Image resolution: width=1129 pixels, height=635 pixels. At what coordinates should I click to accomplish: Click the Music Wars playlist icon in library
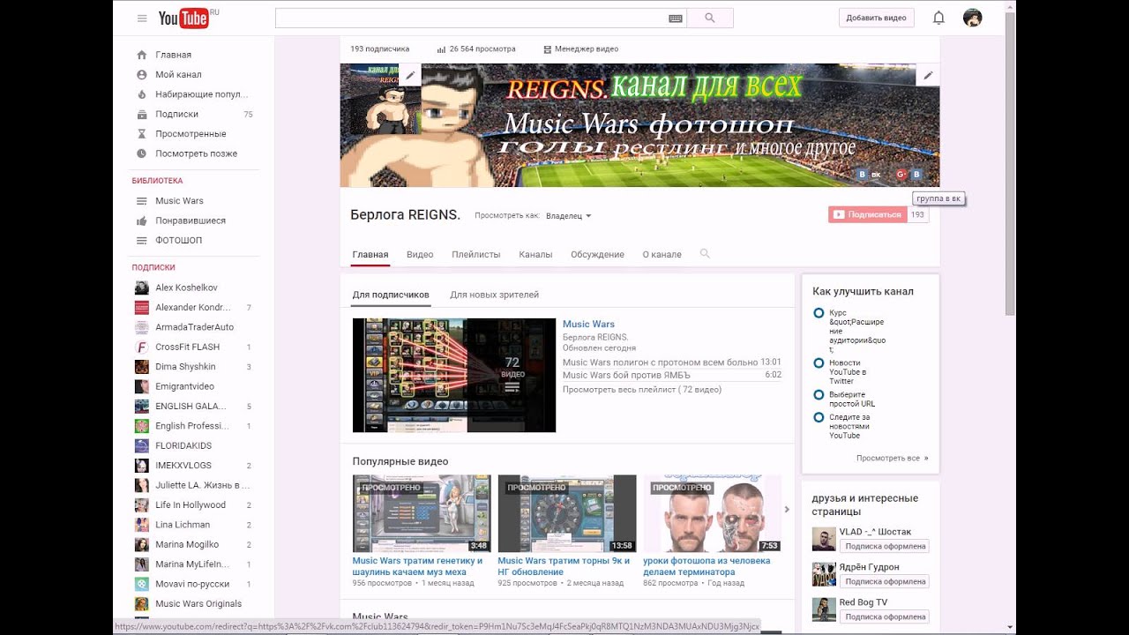(141, 201)
